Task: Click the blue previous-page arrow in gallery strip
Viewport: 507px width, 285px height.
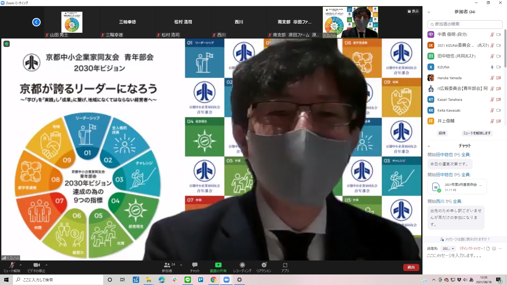Action: point(36,22)
